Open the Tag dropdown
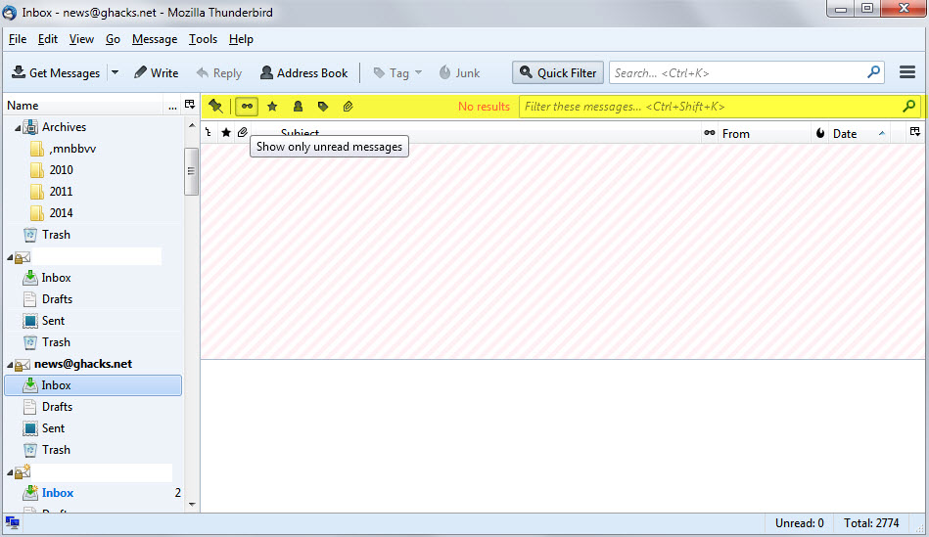The height and width of the screenshot is (537, 929). click(x=397, y=72)
